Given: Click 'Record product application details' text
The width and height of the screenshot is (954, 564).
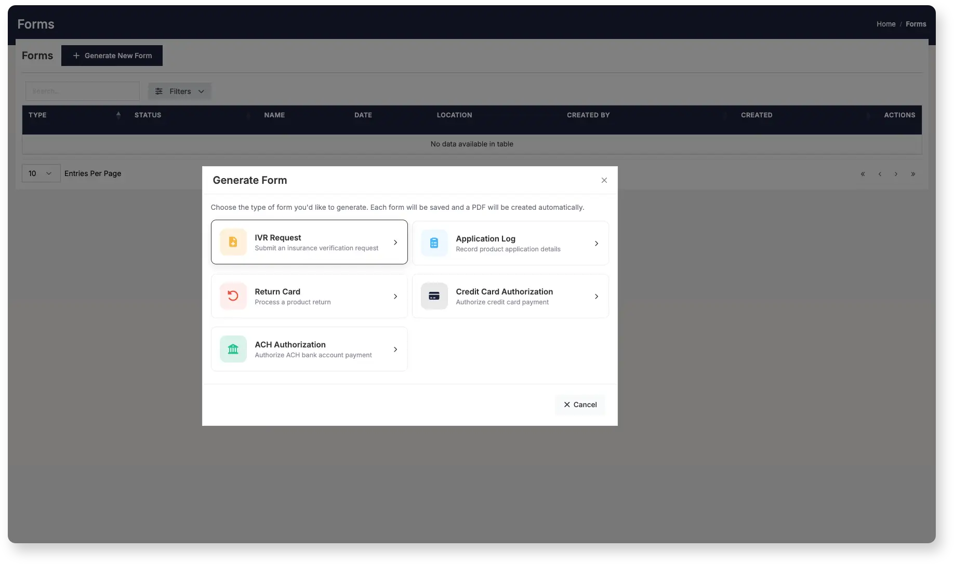Looking at the screenshot, I should (x=508, y=249).
